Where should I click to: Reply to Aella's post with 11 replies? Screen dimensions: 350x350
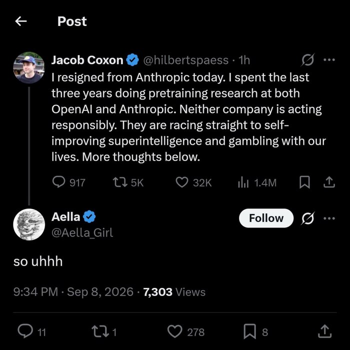(31, 331)
